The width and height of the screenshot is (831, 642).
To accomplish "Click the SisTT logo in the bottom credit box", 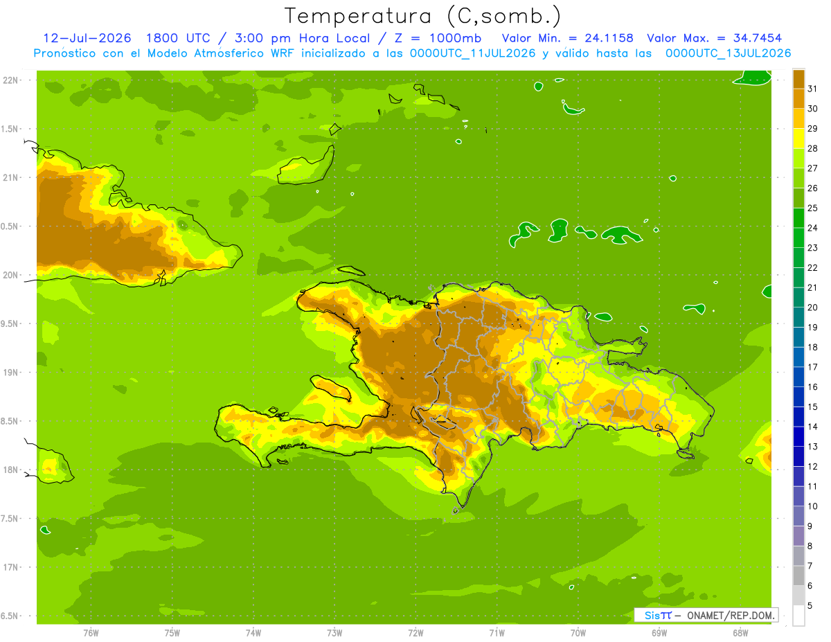I will coord(658,615).
